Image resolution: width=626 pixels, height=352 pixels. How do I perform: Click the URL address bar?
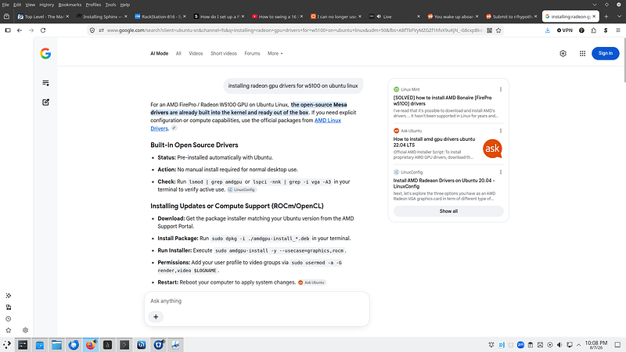(295, 31)
